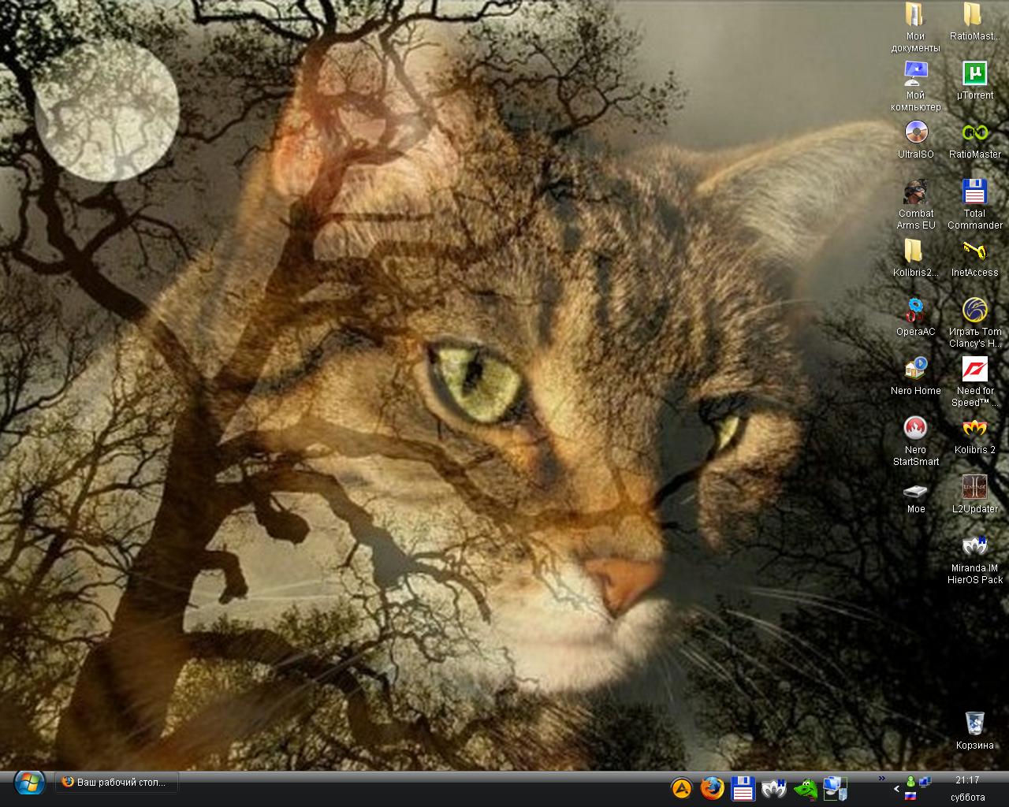Open the Need for Speed shortcut
Viewport: 1009px width, 807px height.
point(974,370)
